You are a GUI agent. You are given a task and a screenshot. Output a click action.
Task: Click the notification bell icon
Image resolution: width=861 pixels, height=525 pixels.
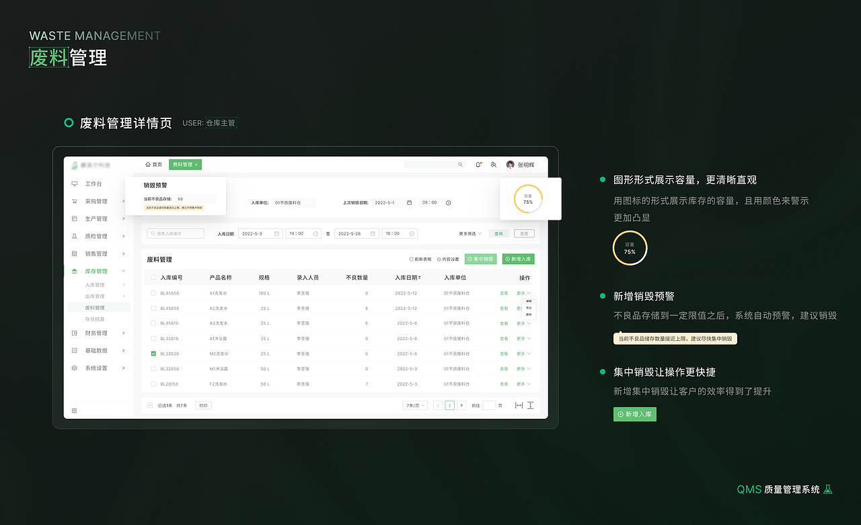478,164
